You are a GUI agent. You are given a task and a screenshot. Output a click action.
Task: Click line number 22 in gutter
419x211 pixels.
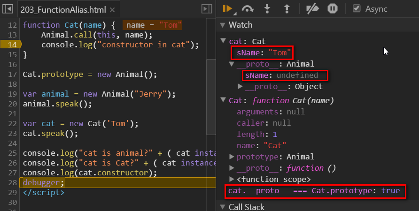pos(12,123)
